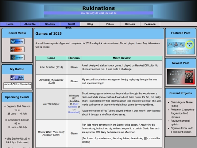Click Steam cell in Doctor Who row
This screenshot has height=148, width=197.
click(x=74, y=133)
